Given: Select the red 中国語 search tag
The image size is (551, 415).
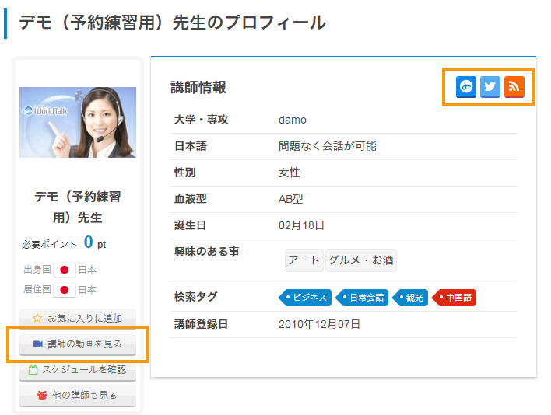Looking at the screenshot, I should point(454,298).
